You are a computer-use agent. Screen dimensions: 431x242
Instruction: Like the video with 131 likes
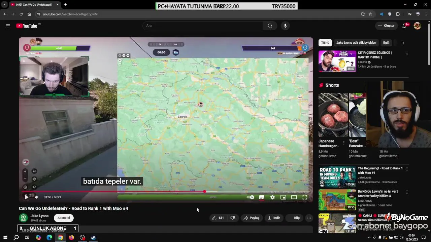[x=218, y=218]
